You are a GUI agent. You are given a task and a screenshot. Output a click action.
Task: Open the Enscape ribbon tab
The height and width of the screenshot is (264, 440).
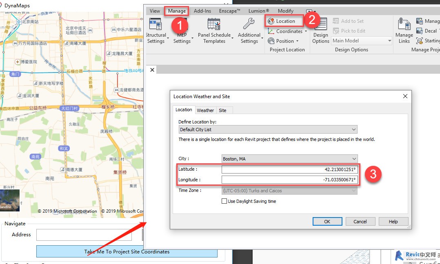(229, 11)
